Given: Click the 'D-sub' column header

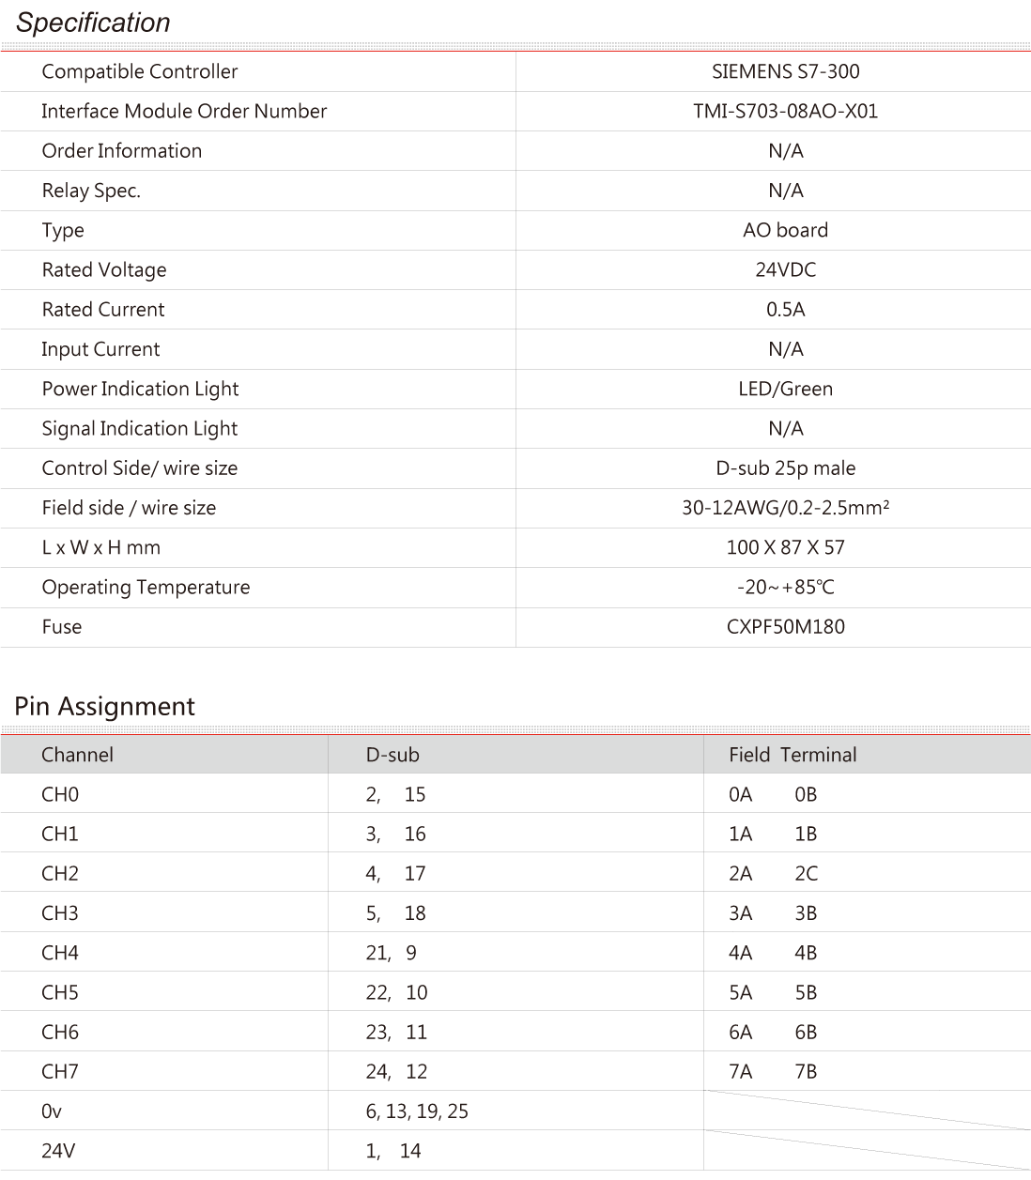Looking at the screenshot, I should point(392,755).
